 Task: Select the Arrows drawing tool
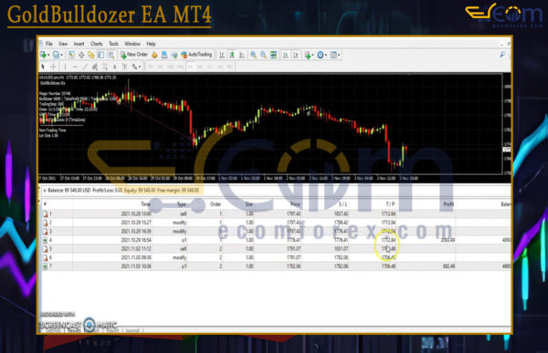click(134, 67)
